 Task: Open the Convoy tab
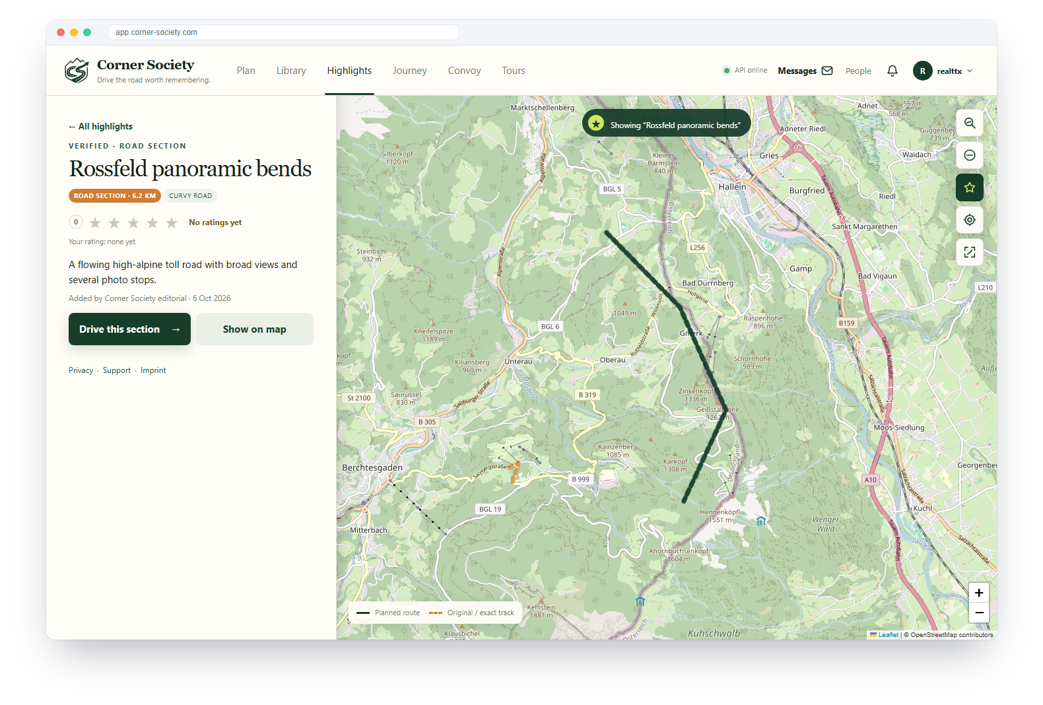[x=464, y=71]
